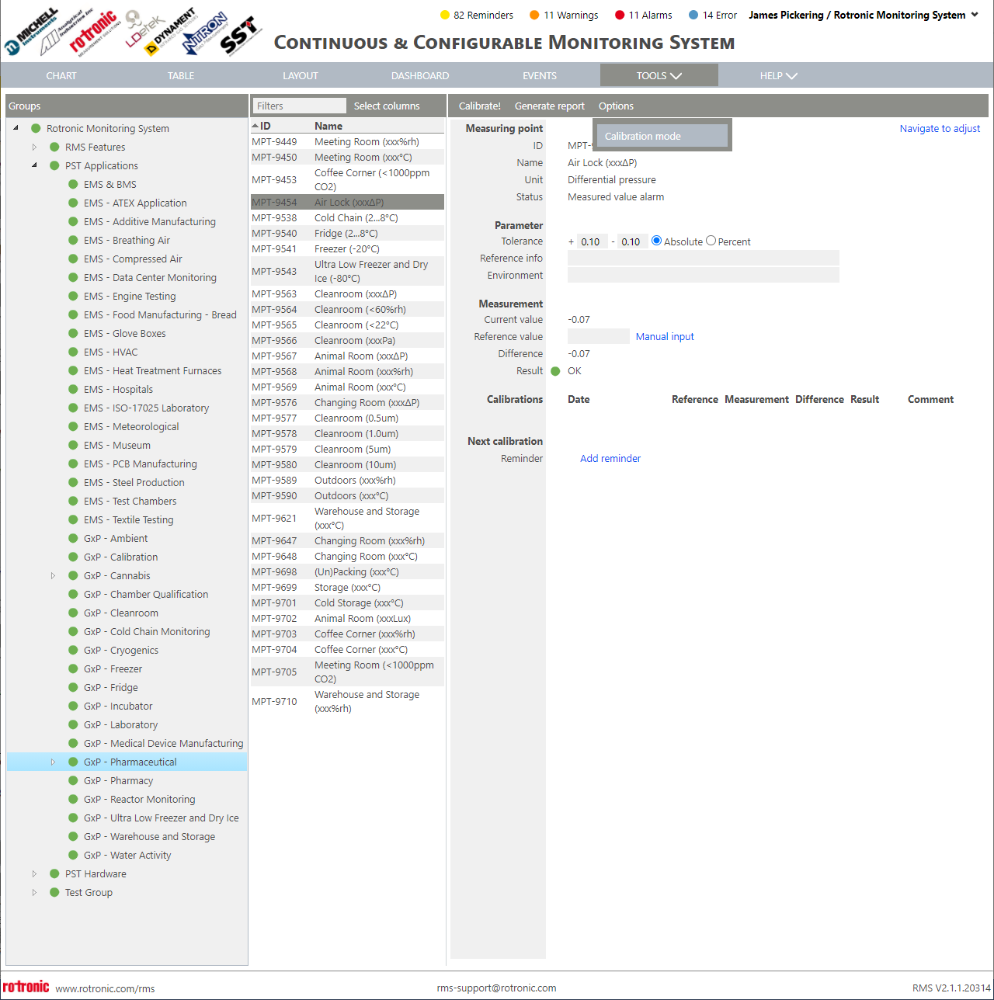Image resolution: width=994 pixels, height=1000 pixels.
Task: Expand the GxP - Cannabis tree node
Action: click(x=53, y=575)
